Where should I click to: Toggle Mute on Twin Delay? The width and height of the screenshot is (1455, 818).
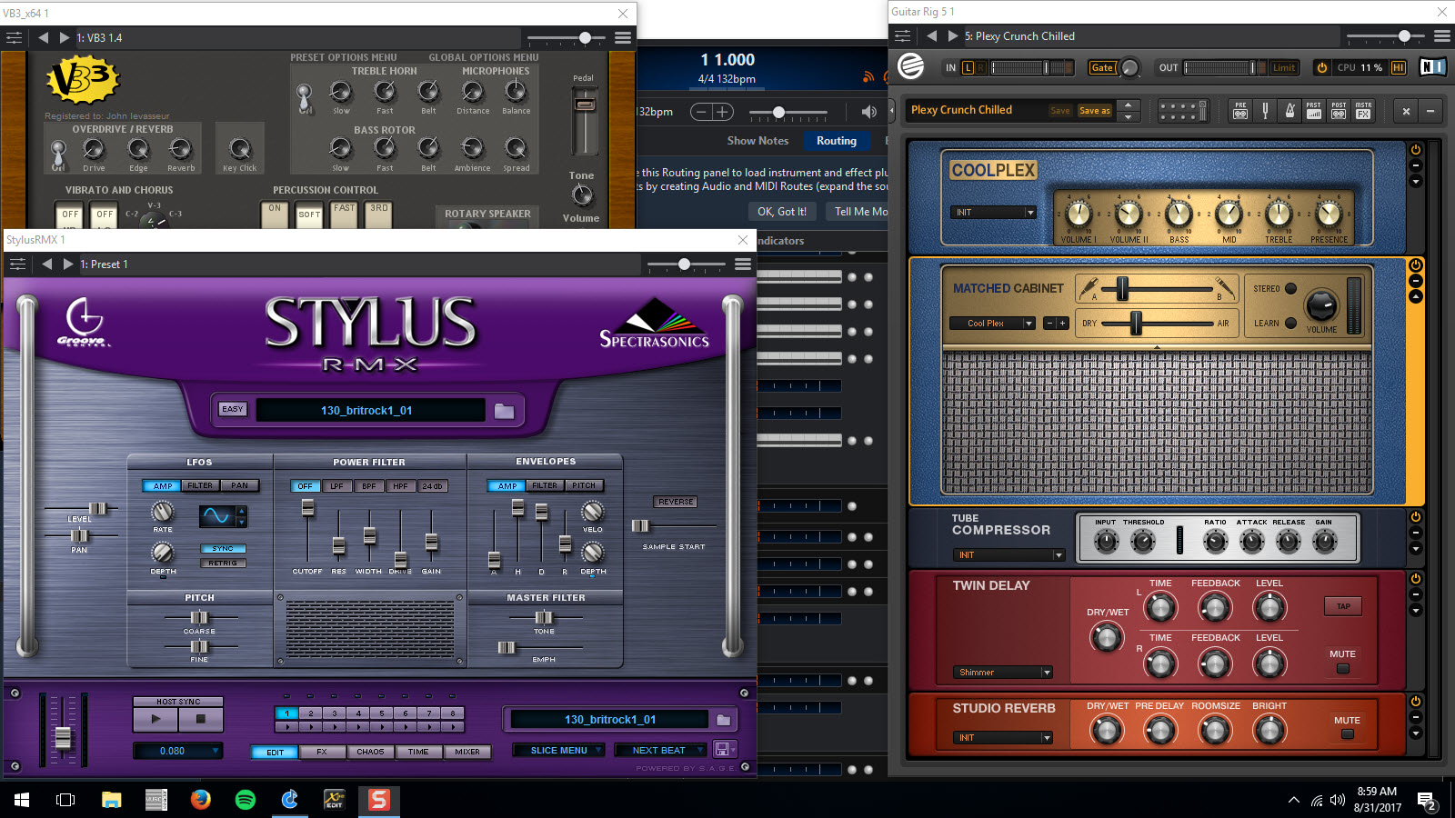click(x=1343, y=669)
